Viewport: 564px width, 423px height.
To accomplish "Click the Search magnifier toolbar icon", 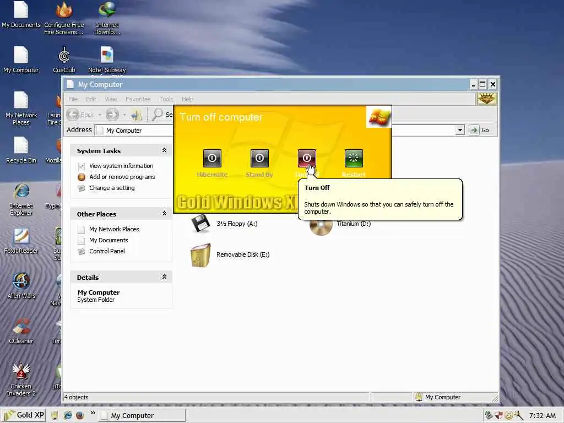I will (157, 115).
